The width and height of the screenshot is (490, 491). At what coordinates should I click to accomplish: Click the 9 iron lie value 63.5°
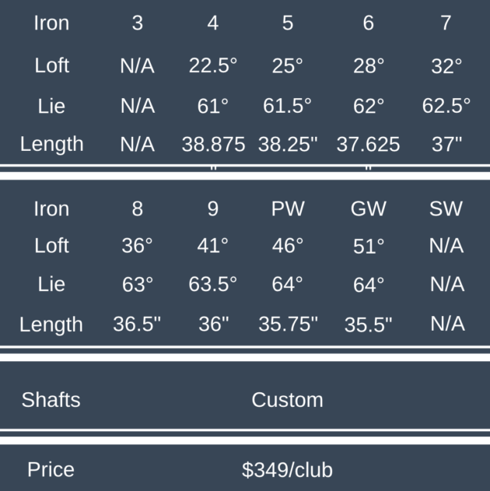(212, 285)
